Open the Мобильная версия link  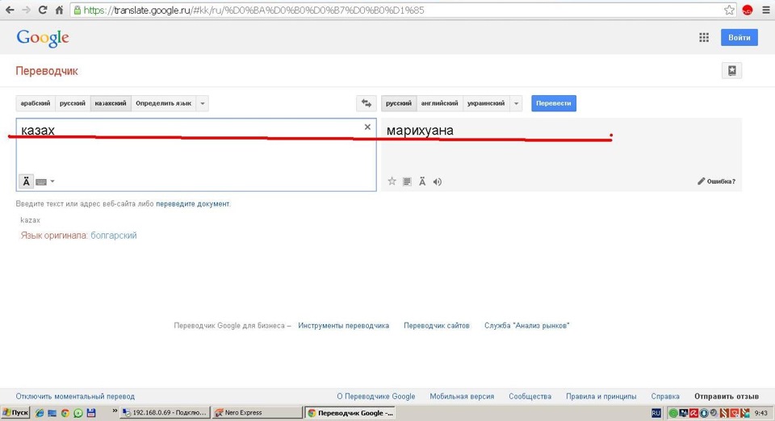click(x=462, y=396)
